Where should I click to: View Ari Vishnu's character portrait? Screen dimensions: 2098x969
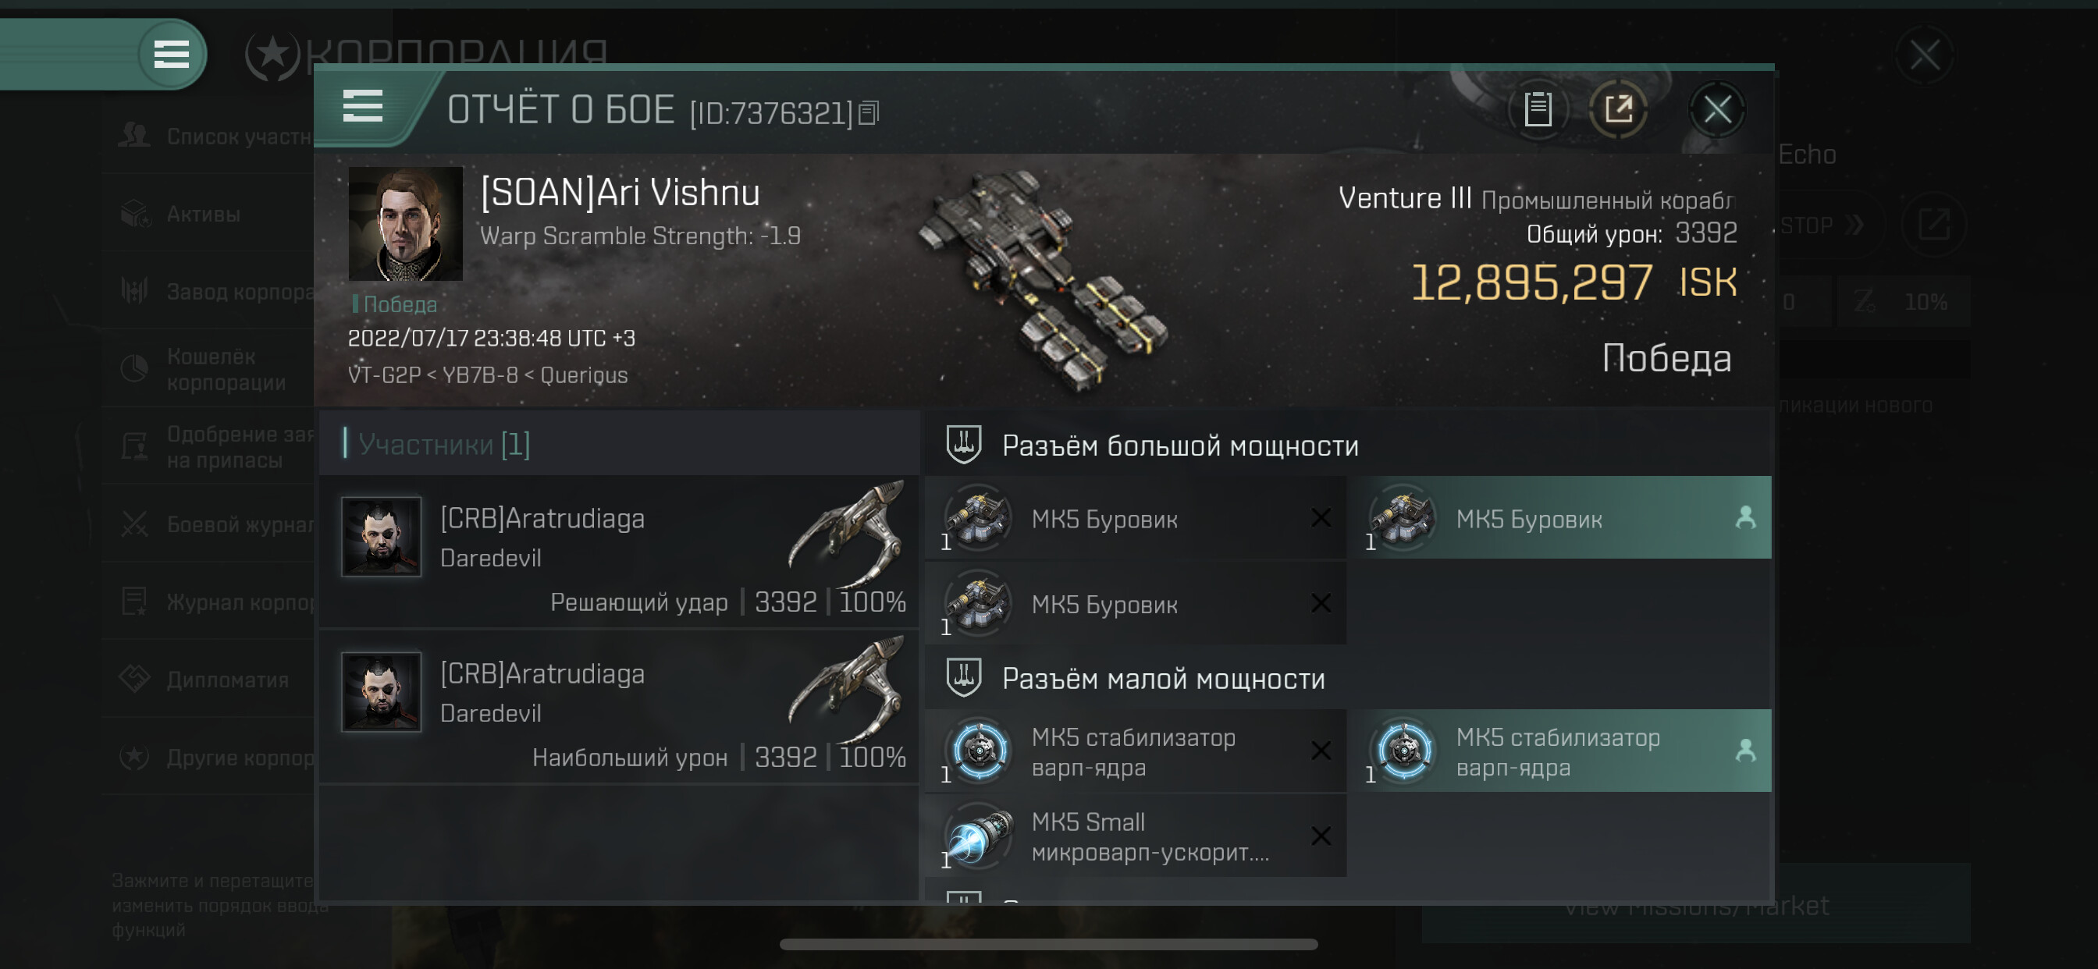pos(405,224)
